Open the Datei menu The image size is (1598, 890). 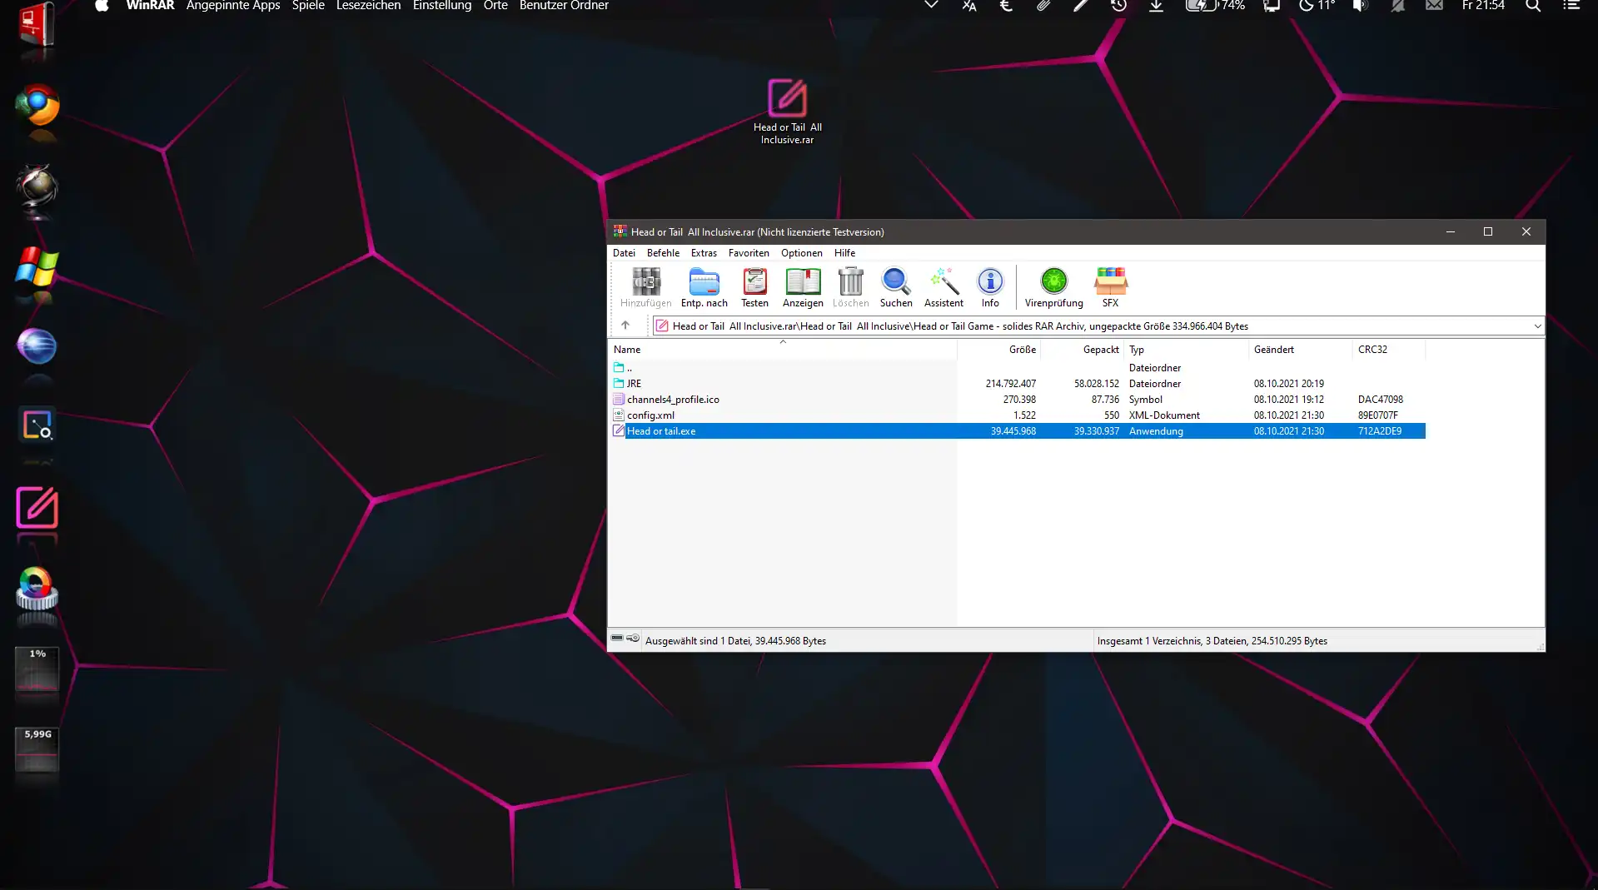click(624, 253)
